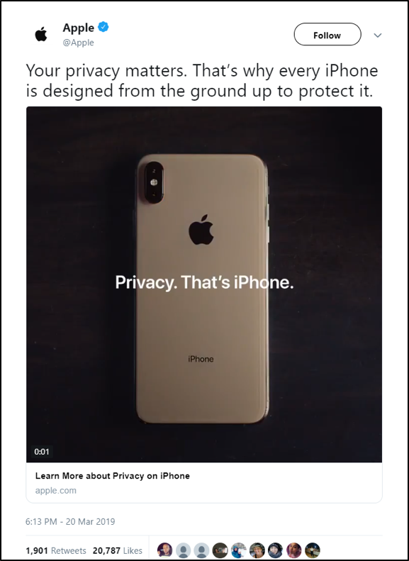Click the liker avatar wearing a brimmed hat

point(257,550)
